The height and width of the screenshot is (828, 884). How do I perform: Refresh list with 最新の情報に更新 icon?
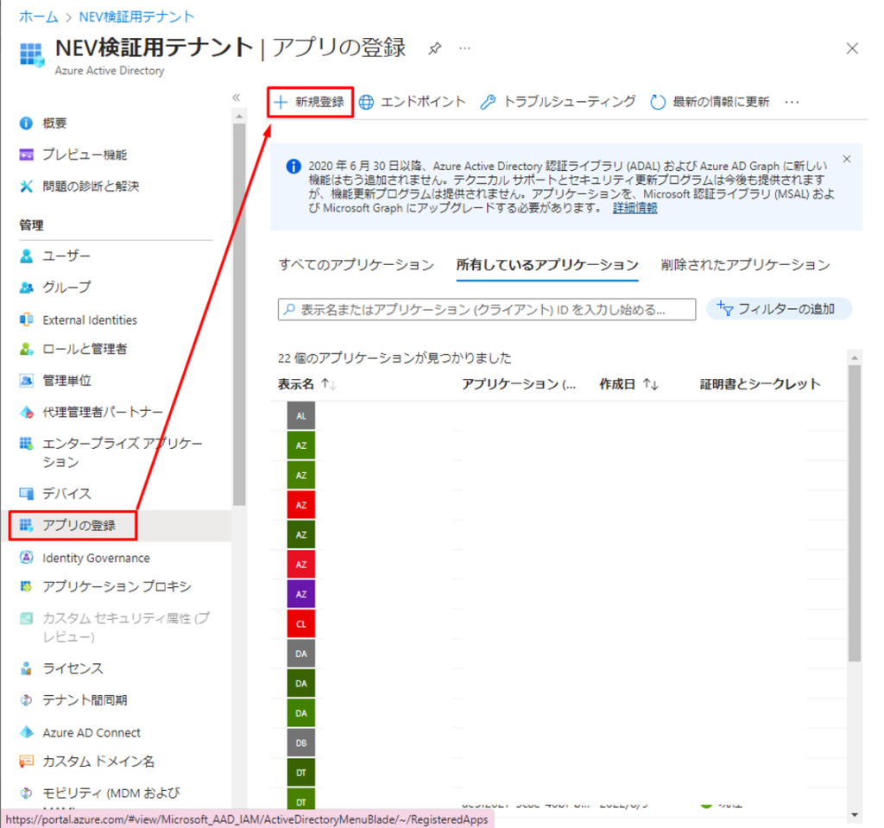(x=658, y=102)
